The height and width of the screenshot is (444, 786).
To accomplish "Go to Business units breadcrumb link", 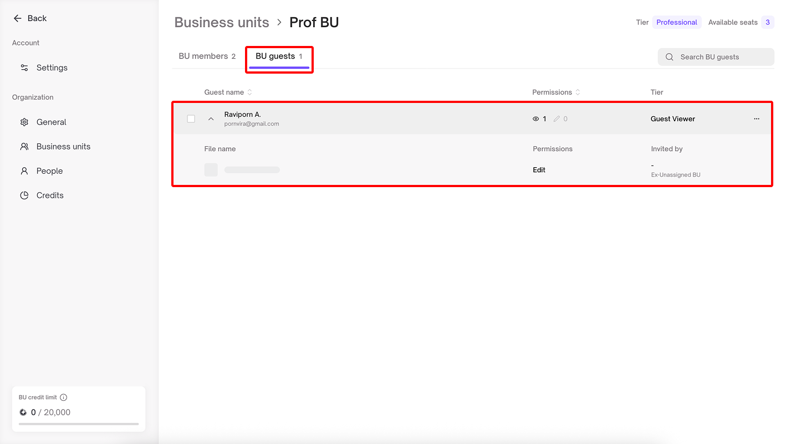I will tap(222, 23).
